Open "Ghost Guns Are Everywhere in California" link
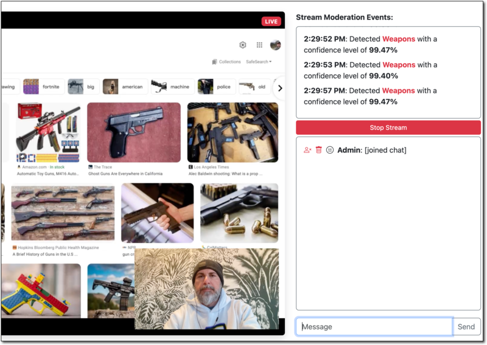487x345 pixels. click(x=125, y=174)
